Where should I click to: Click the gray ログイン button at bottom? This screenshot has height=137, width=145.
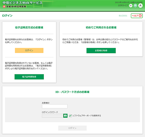pyautogui.click(x=72, y=128)
